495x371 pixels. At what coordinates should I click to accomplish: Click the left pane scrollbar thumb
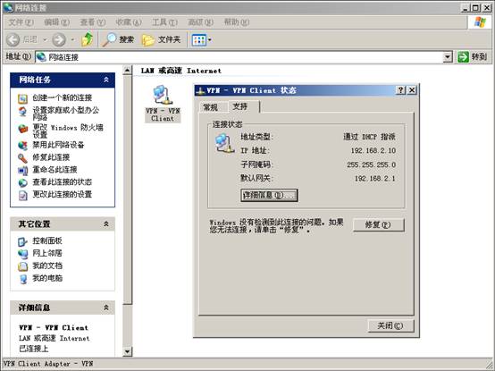tap(127, 190)
